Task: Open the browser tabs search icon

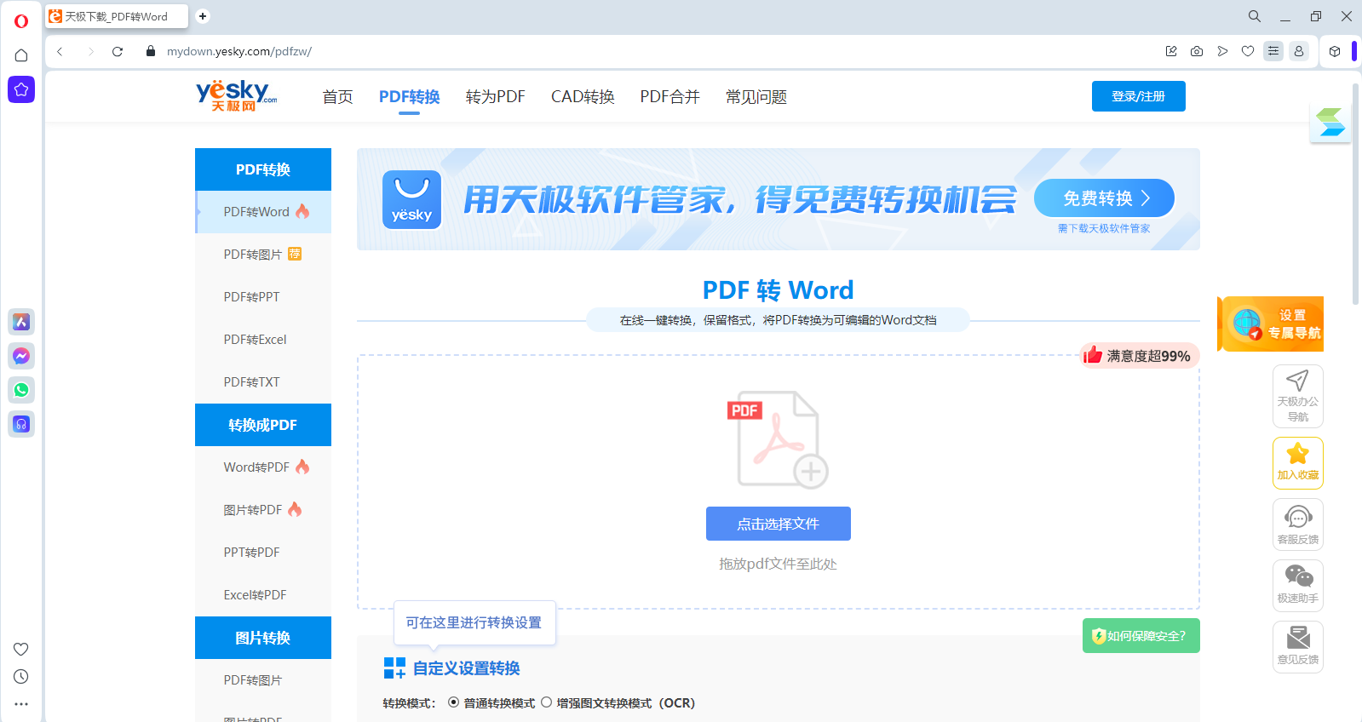Action: pos(1255,16)
